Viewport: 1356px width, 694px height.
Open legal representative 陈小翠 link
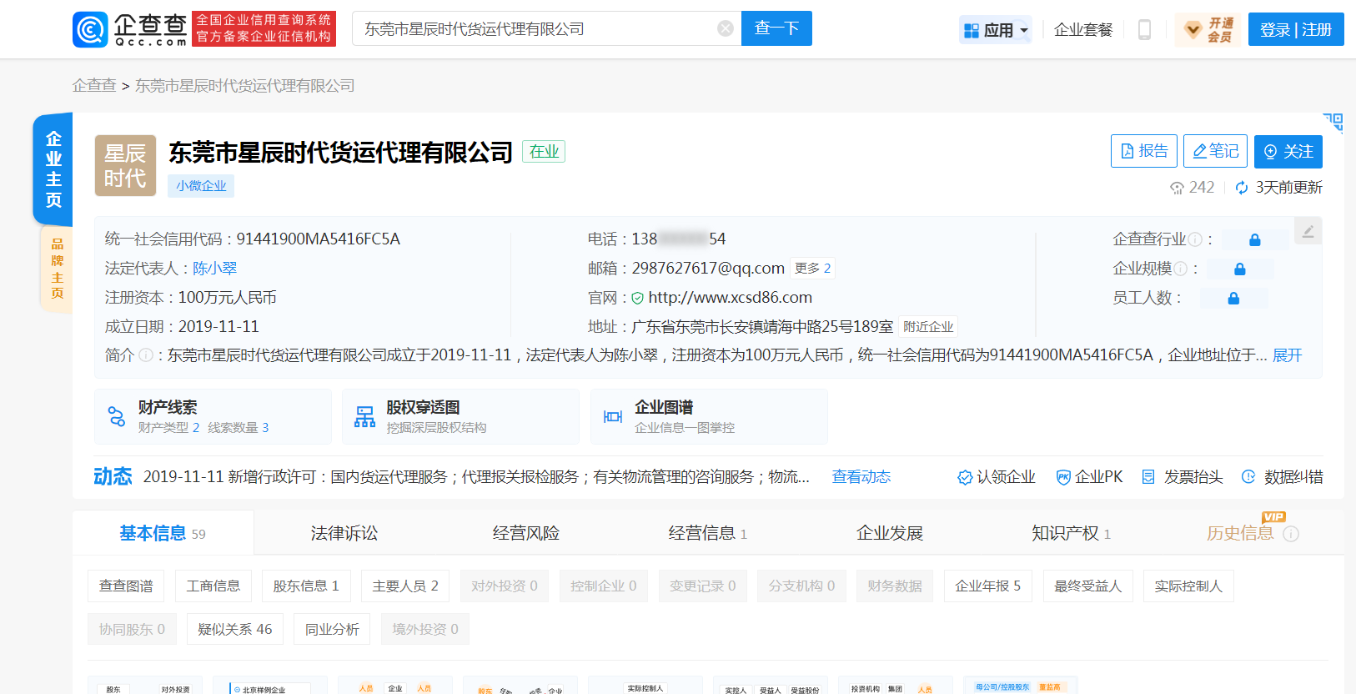click(214, 269)
